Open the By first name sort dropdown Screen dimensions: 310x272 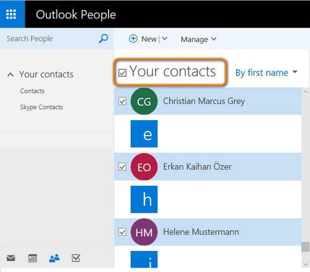coord(267,72)
